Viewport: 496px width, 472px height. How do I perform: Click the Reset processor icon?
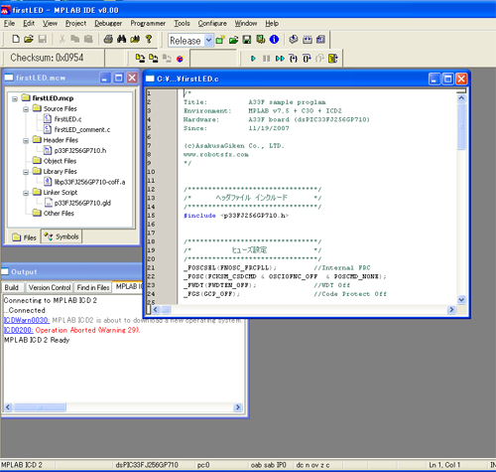point(333,59)
